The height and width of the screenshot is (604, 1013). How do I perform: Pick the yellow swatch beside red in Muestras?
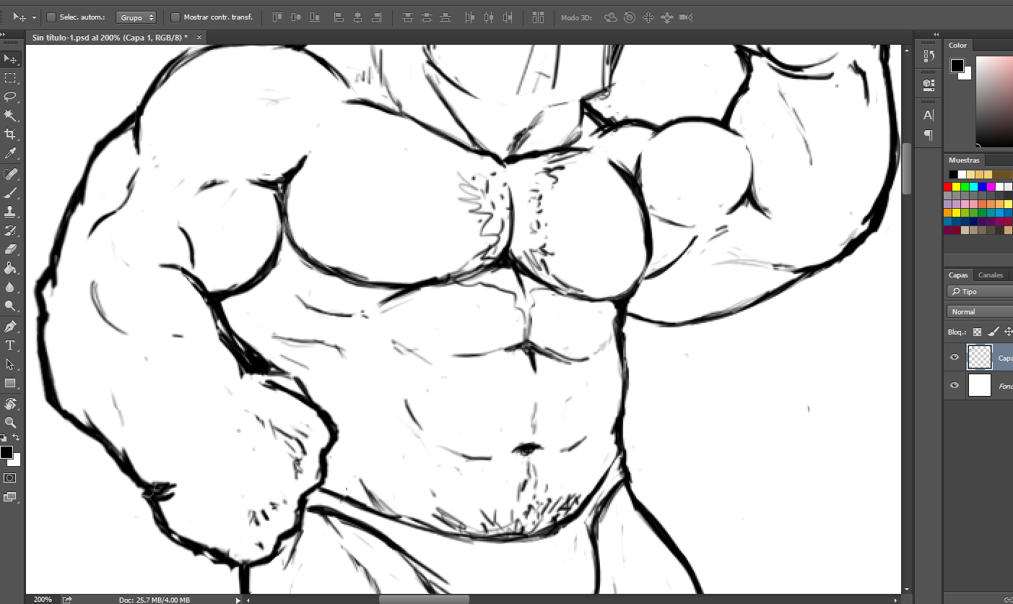957,187
